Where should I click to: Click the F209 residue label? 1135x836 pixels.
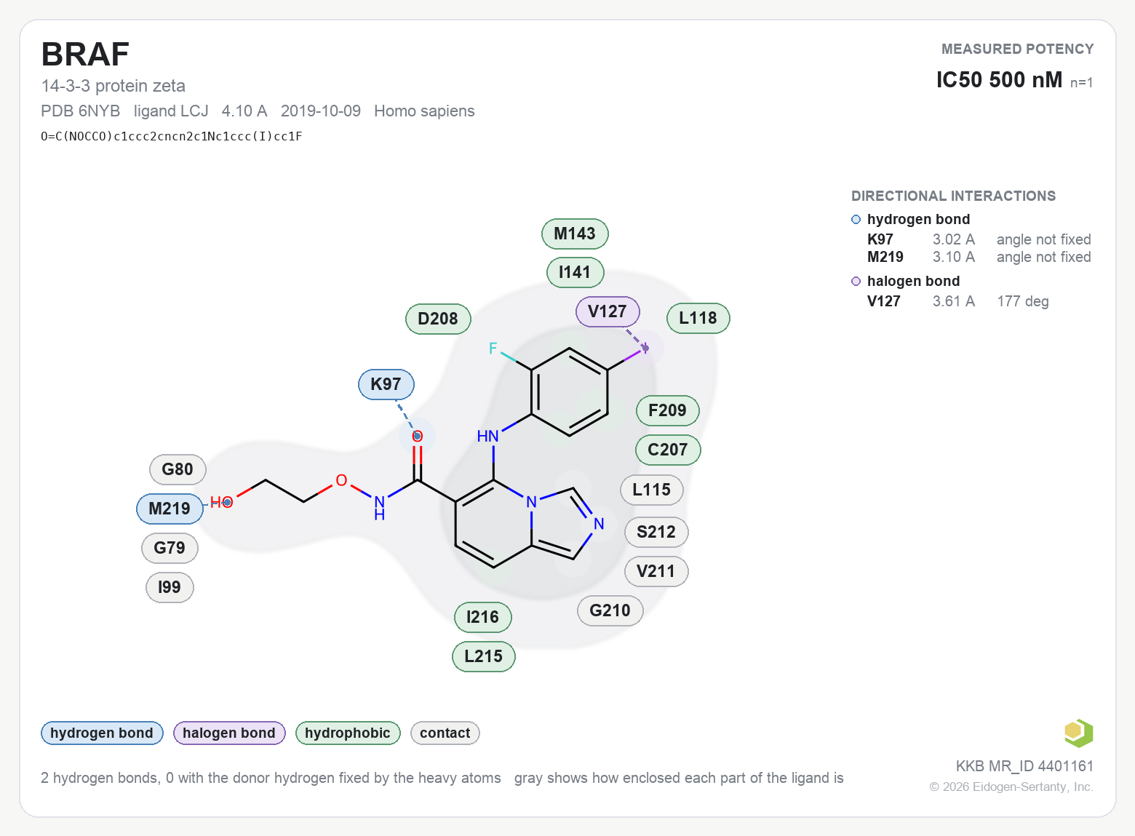[667, 410]
